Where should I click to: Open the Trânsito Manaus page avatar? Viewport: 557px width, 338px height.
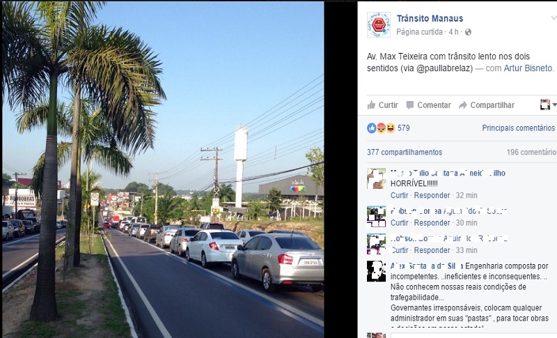379,24
